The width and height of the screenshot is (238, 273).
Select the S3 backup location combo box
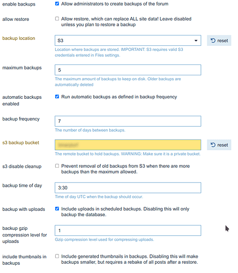tap(128, 40)
